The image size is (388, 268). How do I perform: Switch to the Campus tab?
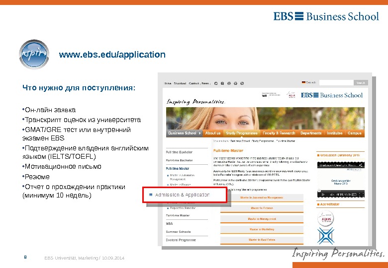point(354,133)
